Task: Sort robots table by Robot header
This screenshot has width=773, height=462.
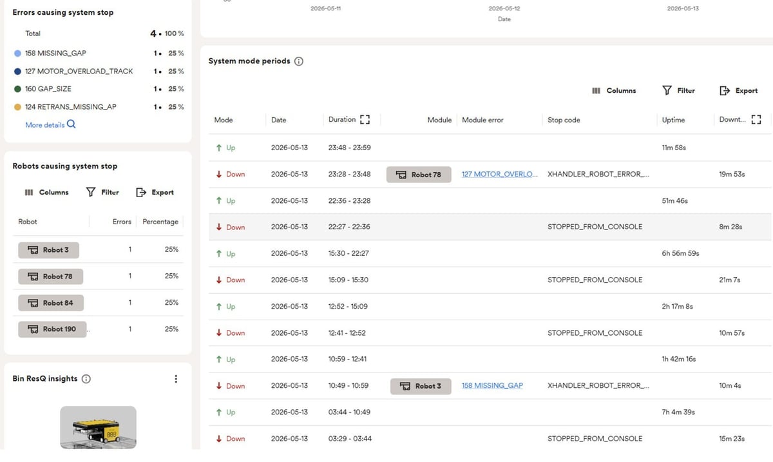Action: click(28, 222)
